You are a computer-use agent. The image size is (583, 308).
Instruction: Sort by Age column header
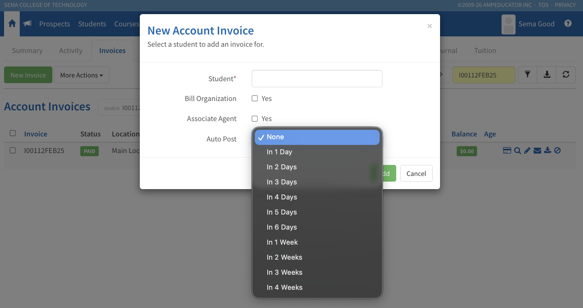pos(490,134)
